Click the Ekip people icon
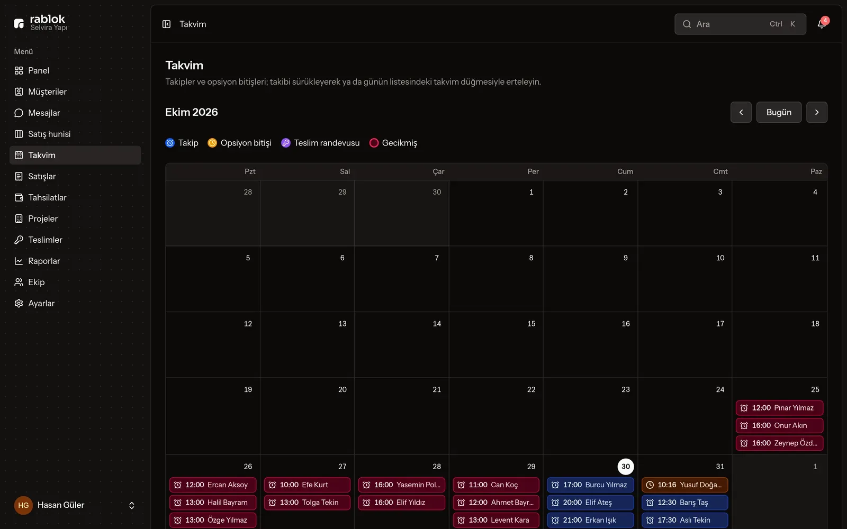 coord(19,282)
